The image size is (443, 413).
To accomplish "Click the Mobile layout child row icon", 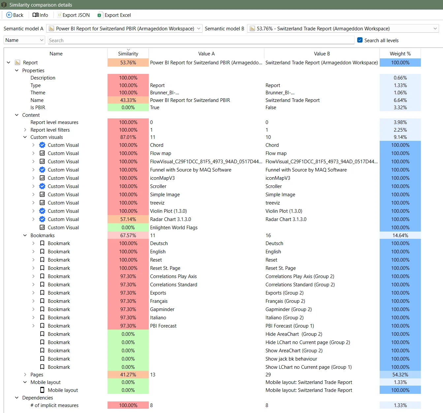I will pyautogui.click(x=42, y=390).
